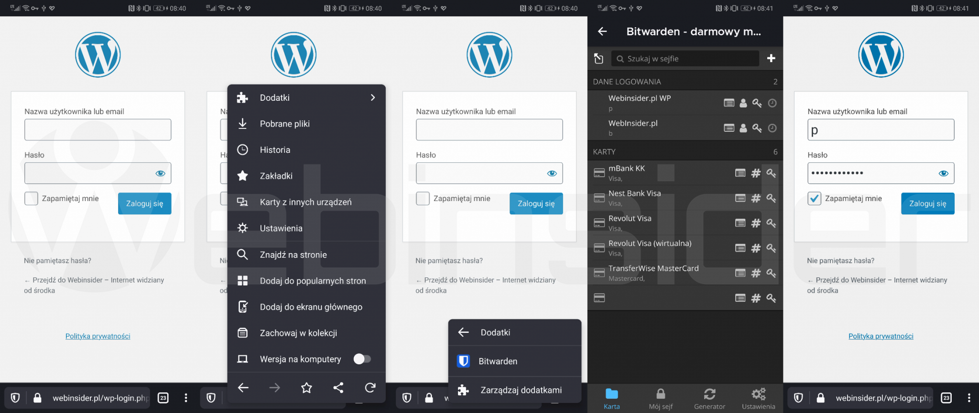Tap browser menu forward arrow icon
This screenshot has width=979, height=413.
coord(275,388)
